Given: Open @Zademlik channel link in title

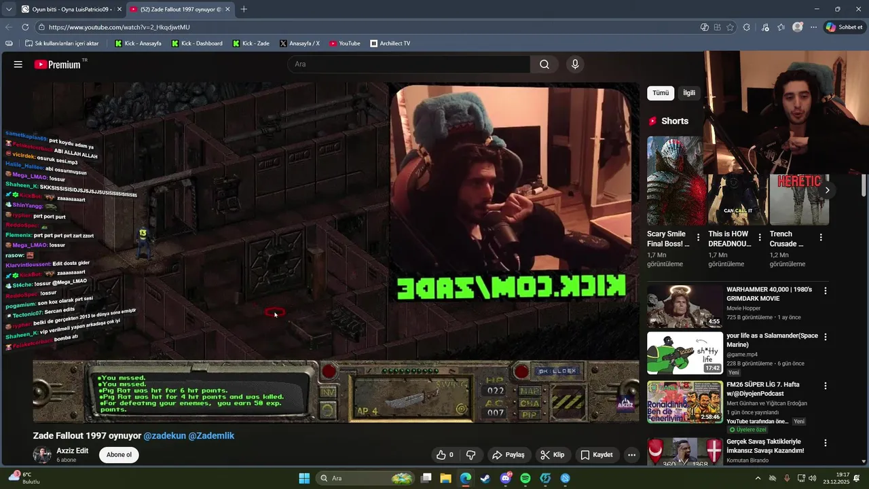Looking at the screenshot, I should tap(211, 436).
